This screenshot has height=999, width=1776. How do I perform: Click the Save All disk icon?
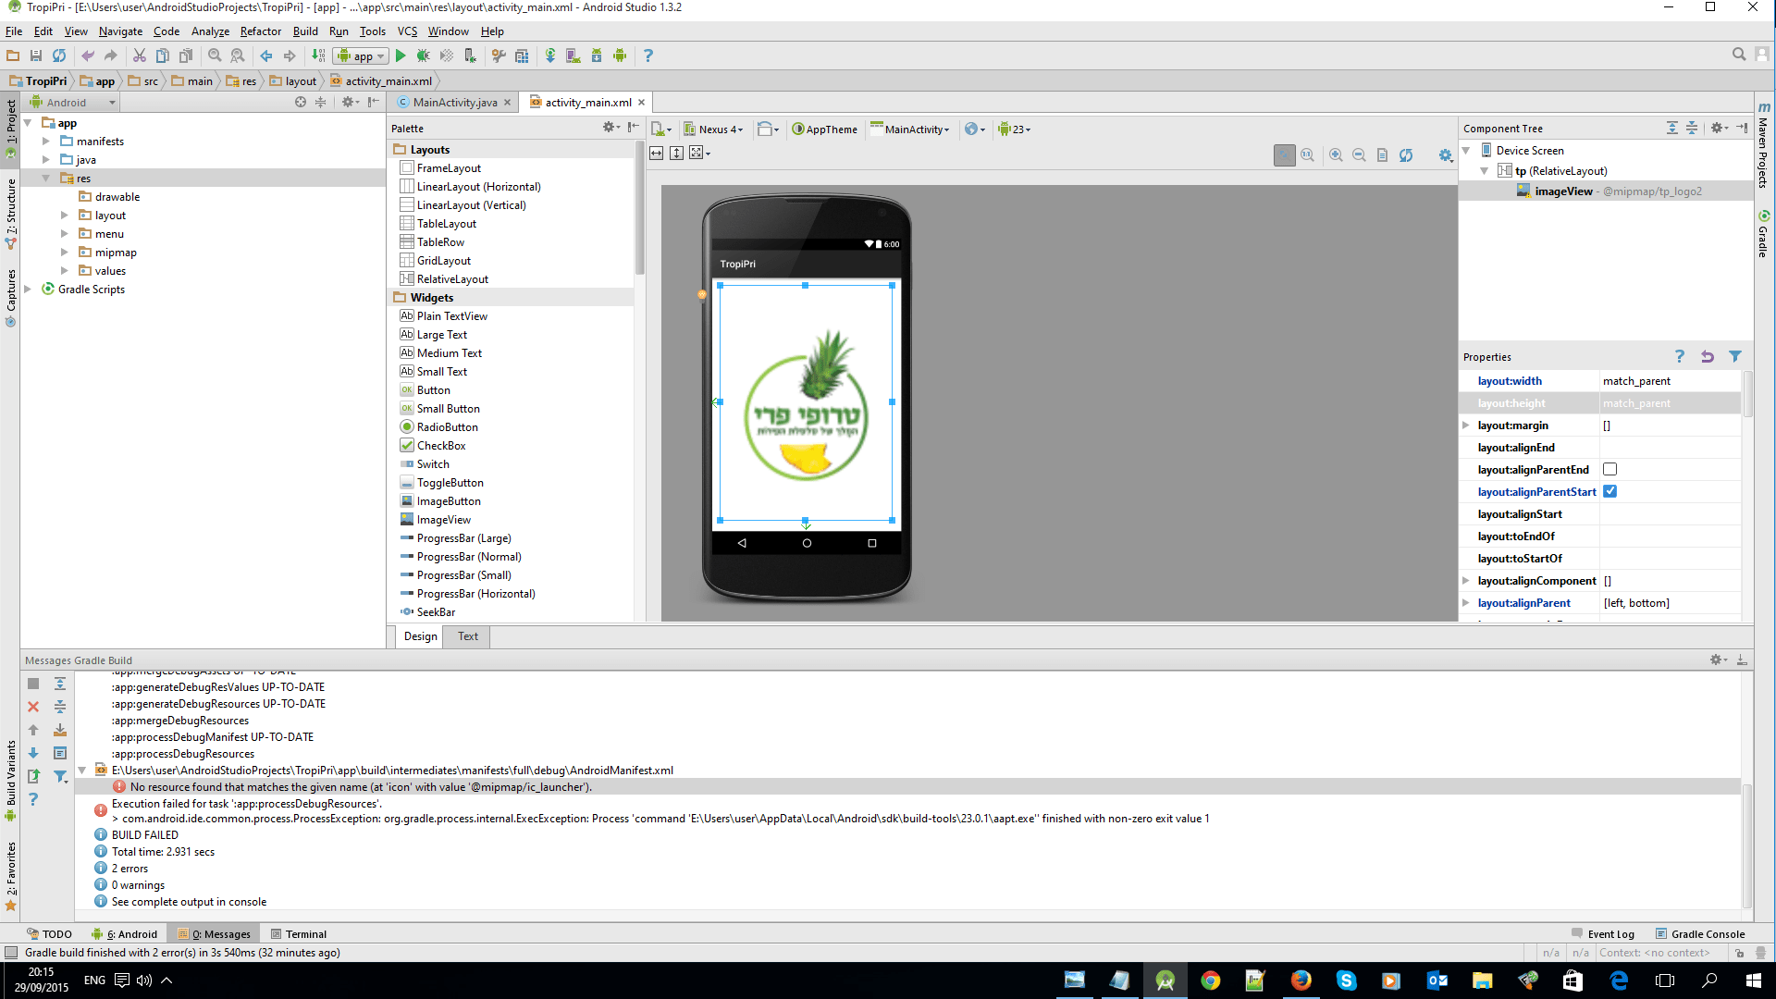(x=36, y=55)
